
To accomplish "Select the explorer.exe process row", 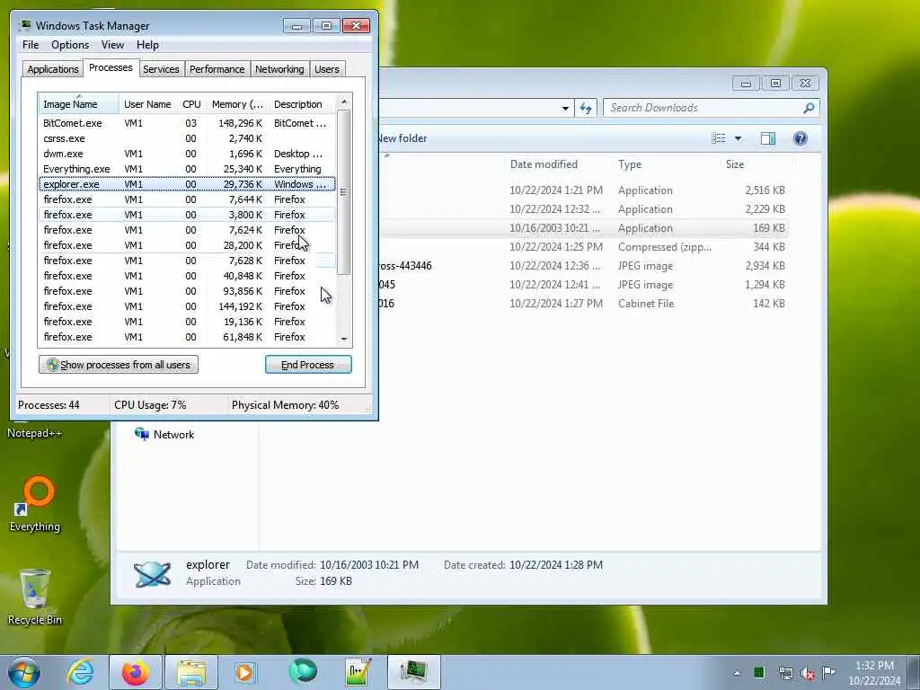I will [x=187, y=184].
